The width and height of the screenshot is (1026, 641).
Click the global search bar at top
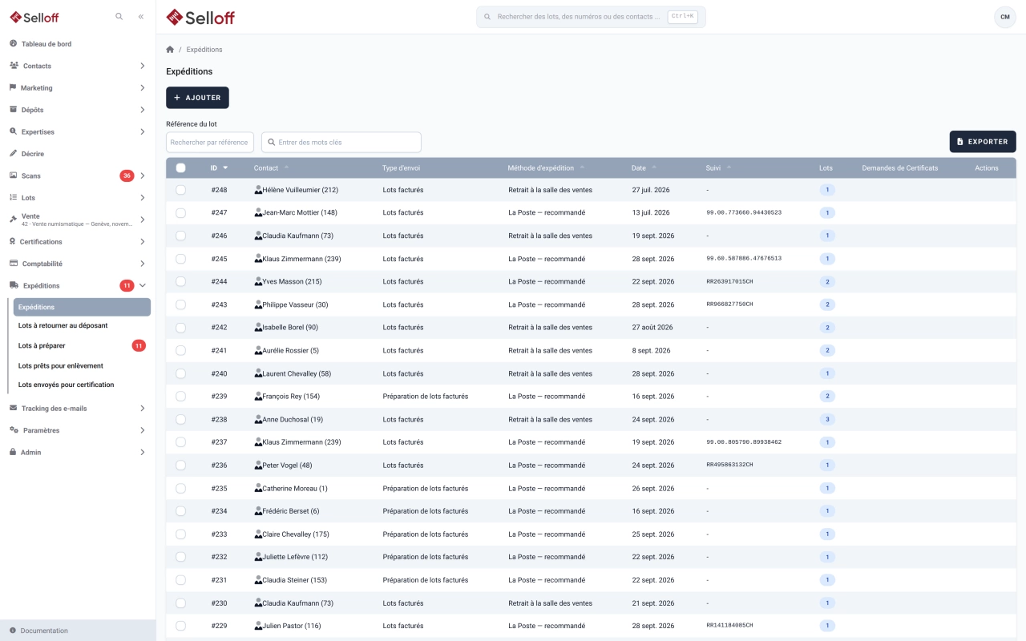591,17
